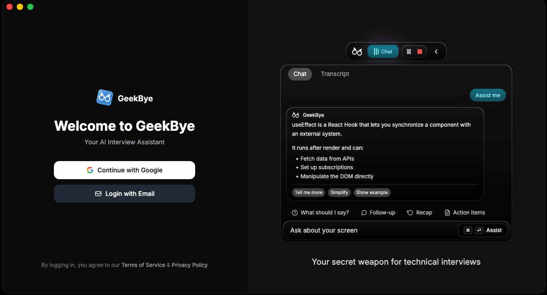Click the Simplify chip
This screenshot has width=547, height=295.
(x=339, y=192)
